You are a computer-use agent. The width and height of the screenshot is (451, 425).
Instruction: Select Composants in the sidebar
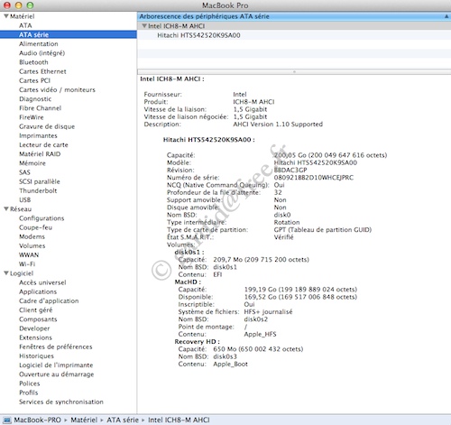click(38, 319)
